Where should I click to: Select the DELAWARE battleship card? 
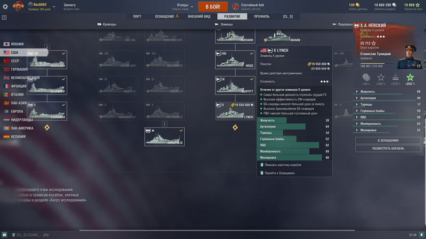click(x=47, y=86)
